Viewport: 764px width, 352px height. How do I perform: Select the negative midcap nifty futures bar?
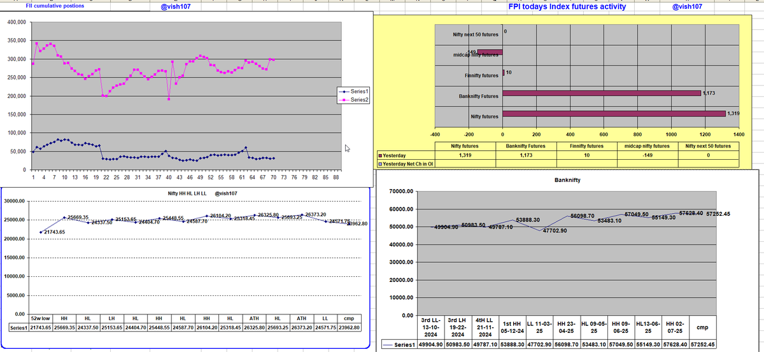click(x=490, y=53)
